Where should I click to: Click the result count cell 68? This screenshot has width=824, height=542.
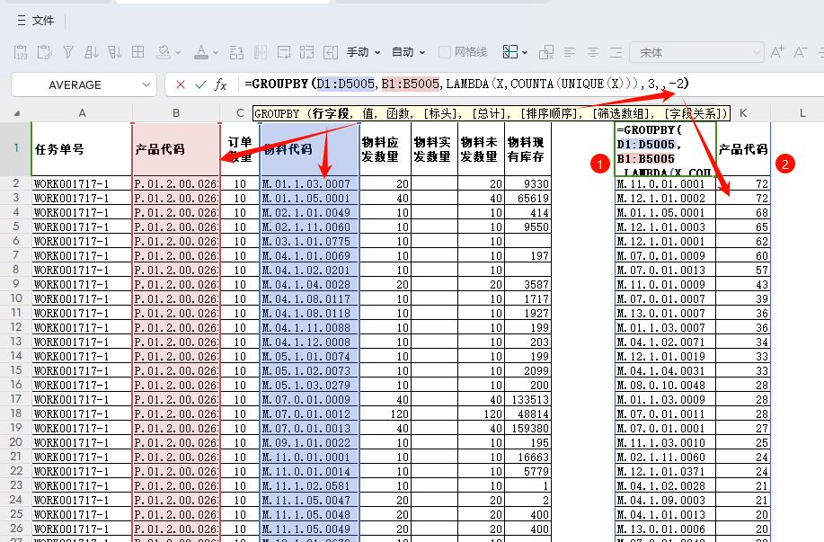(x=743, y=212)
